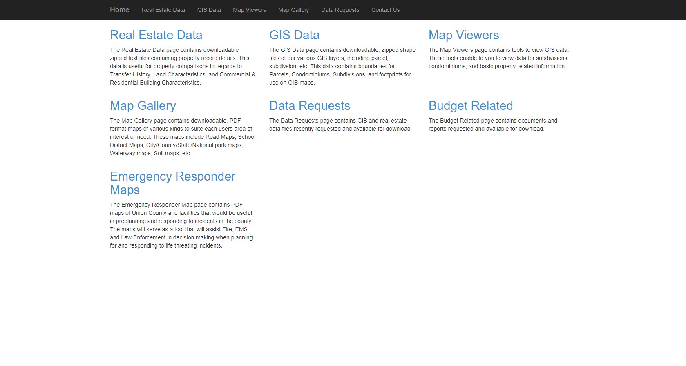Open Real Estate Data in the navbar
Screen dimensions: 686x366
click(163, 10)
